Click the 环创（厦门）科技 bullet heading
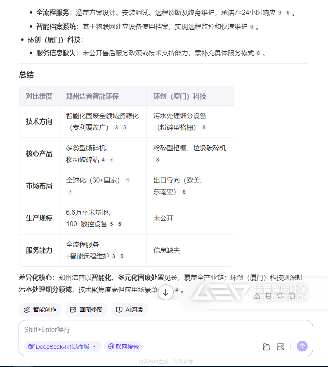 54,40
